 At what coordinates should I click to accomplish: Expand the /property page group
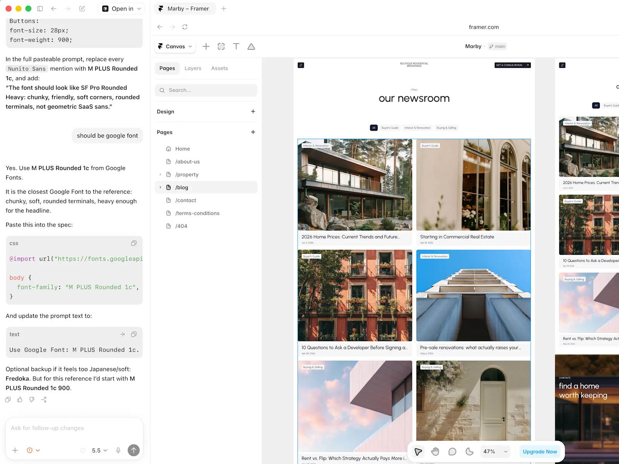pos(161,175)
